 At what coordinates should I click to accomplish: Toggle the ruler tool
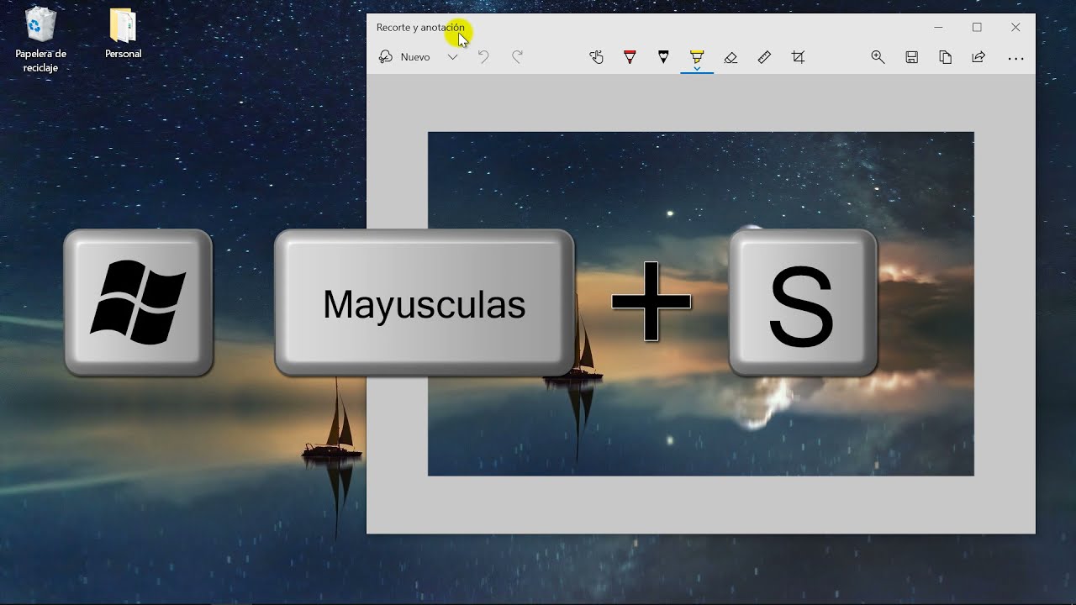(764, 57)
